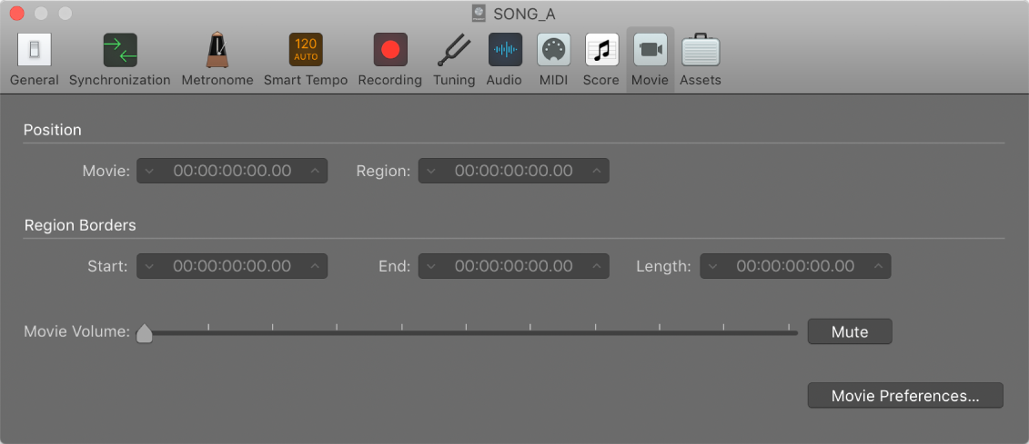Select the Tuning fork icon

coord(453,51)
